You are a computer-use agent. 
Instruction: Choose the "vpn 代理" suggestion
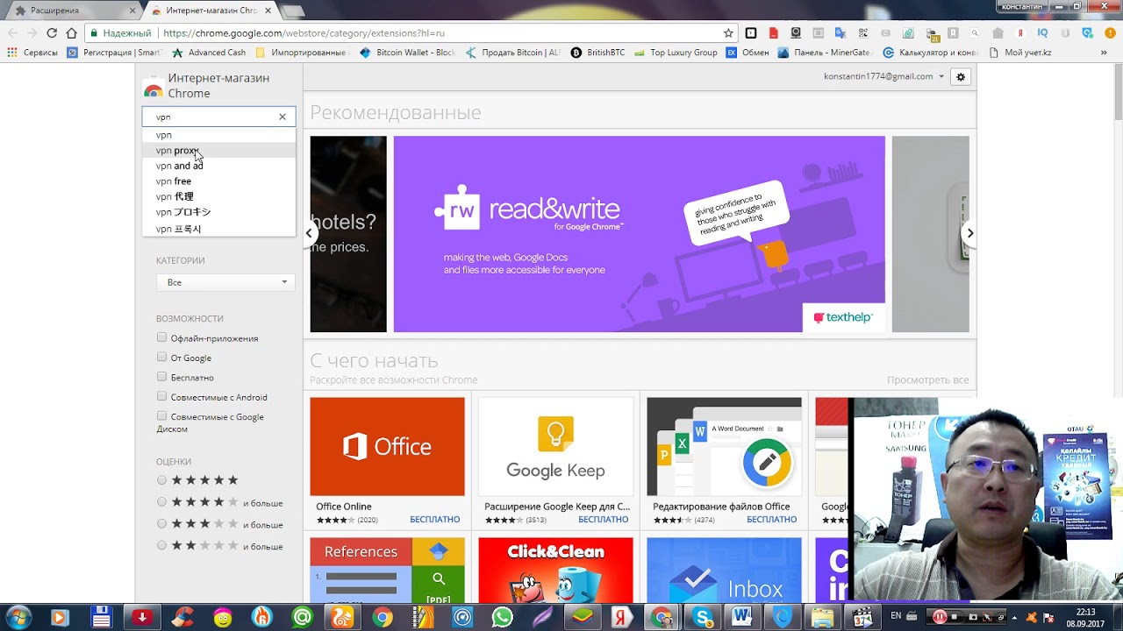click(219, 196)
